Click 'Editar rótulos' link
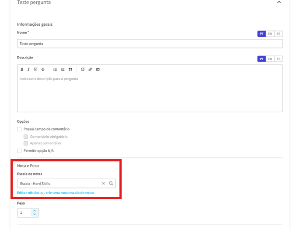This screenshot has height=229, width=301. 28,192
